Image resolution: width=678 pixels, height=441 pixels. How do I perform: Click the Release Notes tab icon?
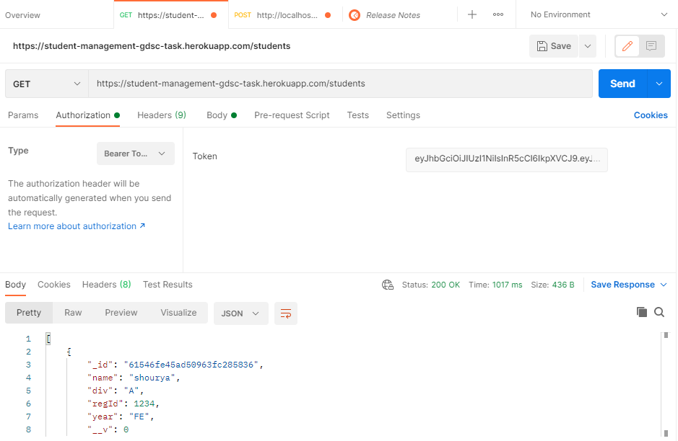(355, 15)
